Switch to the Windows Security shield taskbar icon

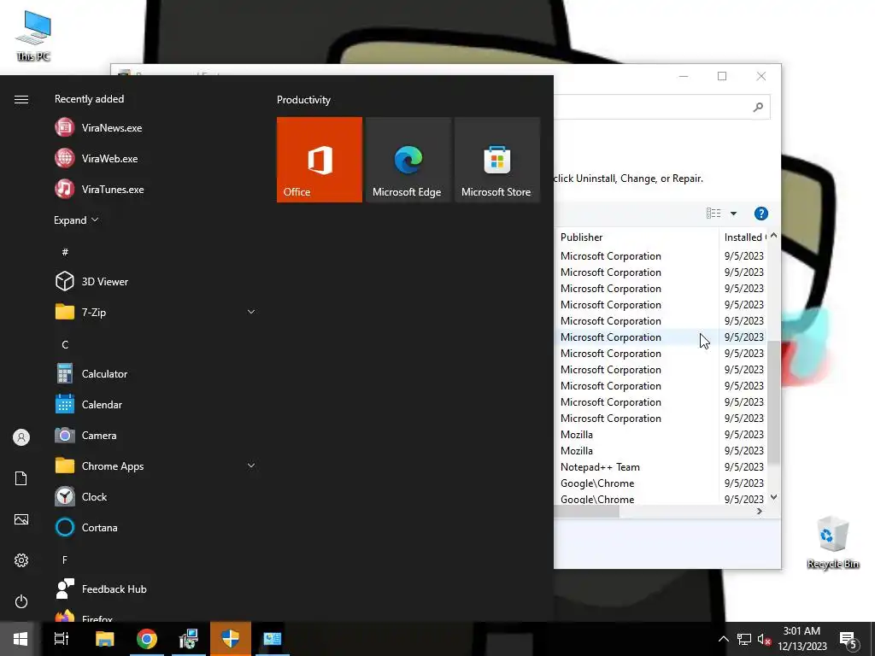pyautogui.click(x=231, y=639)
